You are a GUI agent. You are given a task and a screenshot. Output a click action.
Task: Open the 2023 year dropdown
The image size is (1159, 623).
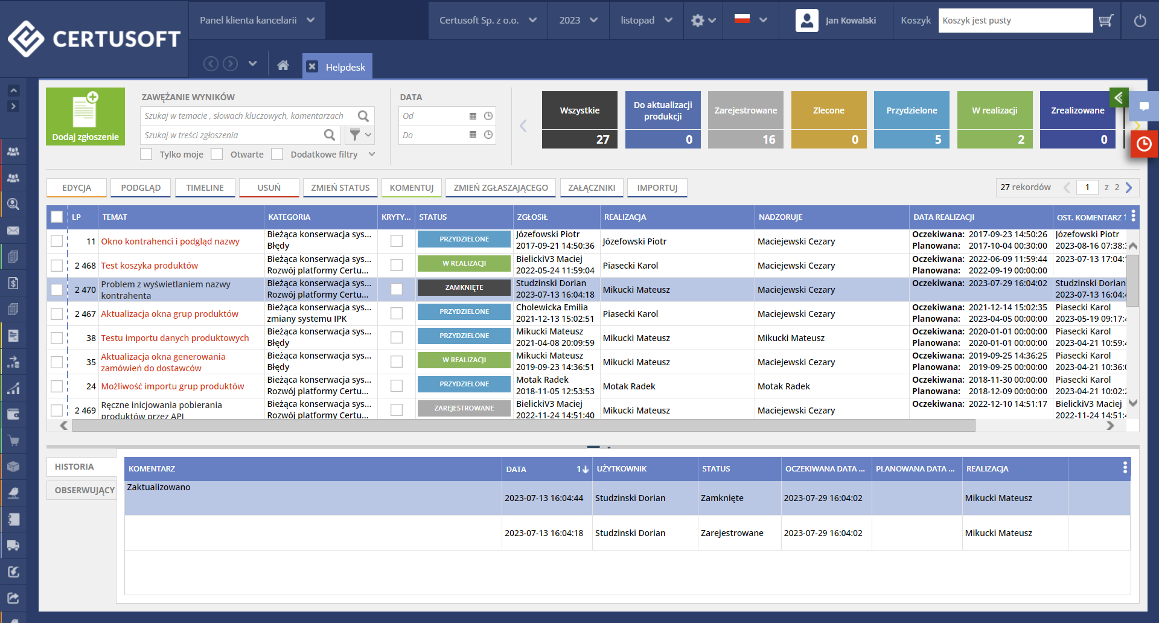578,21
